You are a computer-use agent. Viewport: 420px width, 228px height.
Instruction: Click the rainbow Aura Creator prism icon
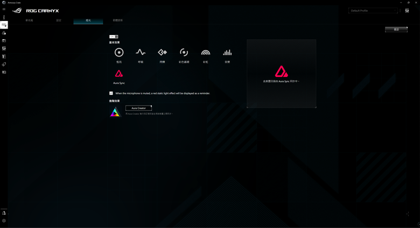tap(115, 112)
